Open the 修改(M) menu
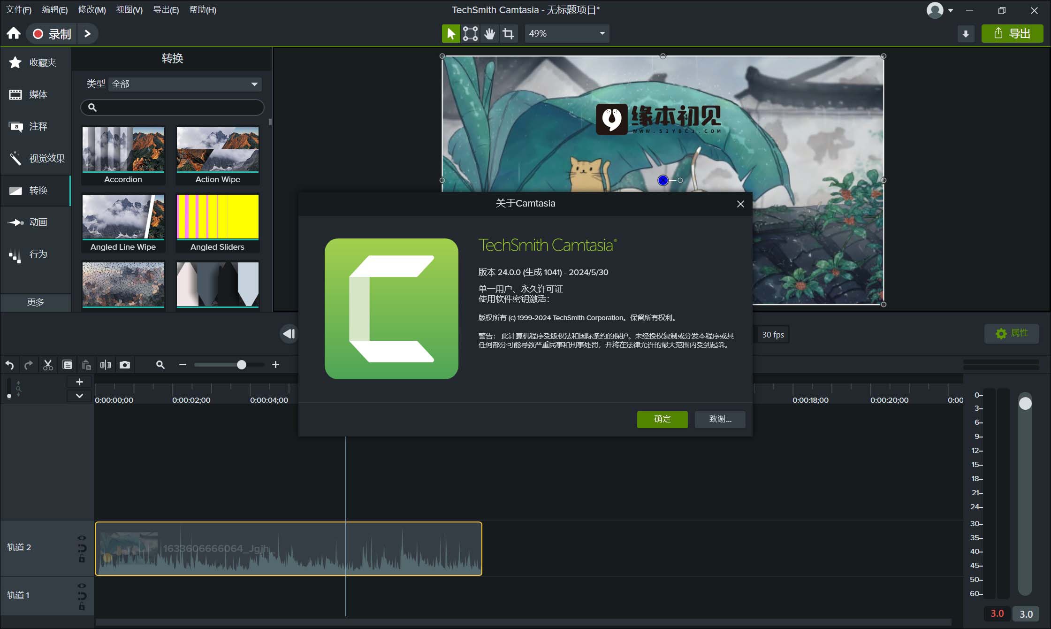 [92, 9]
